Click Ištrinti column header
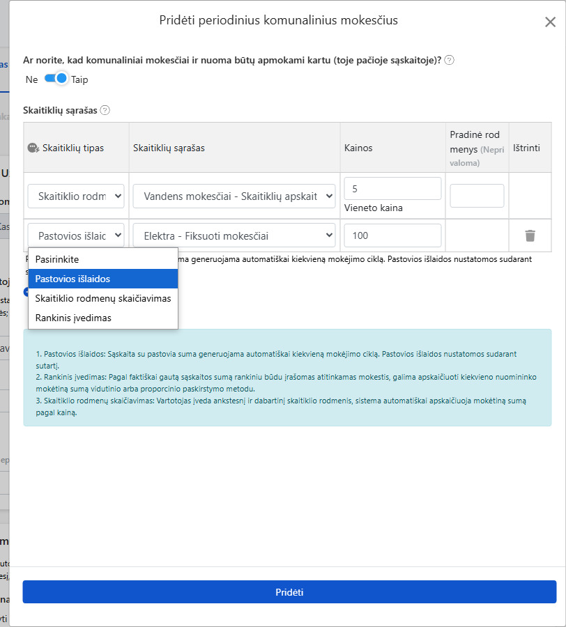The image size is (566, 627). (x=526, y=148)
